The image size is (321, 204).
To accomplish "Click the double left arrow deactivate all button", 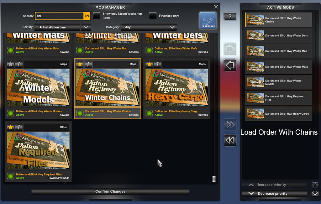I will (x=230, y=140).
